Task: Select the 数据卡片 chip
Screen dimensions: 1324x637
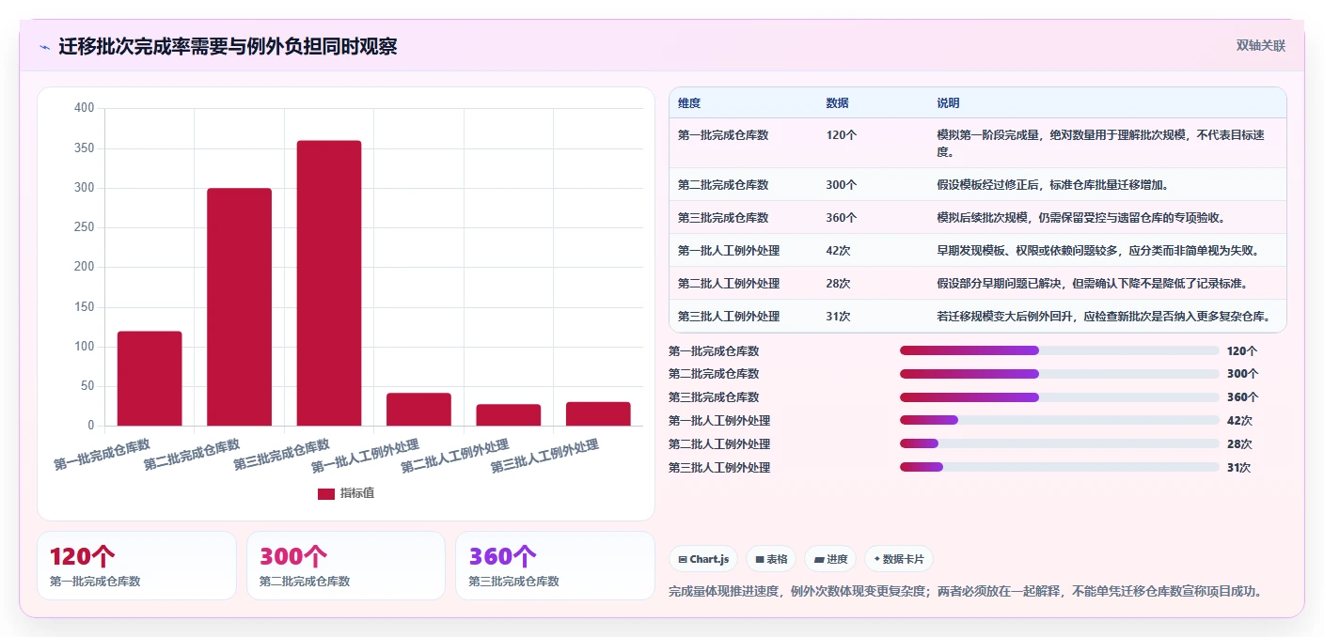Action: click(x=899, y=559)
